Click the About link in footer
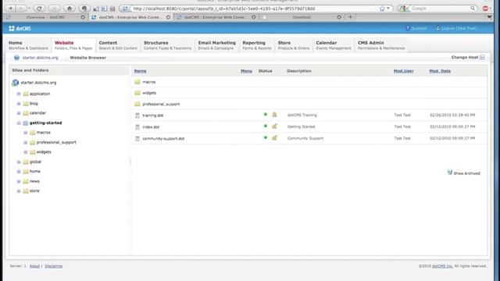Image resolution: width=500 pixels, height=281 pixels. [34, 266]
